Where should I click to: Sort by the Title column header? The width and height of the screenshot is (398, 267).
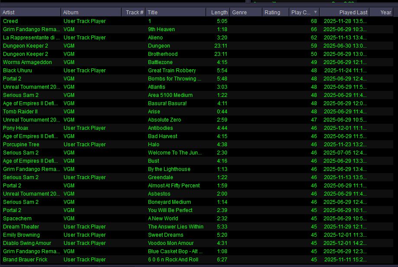point(175,13)
